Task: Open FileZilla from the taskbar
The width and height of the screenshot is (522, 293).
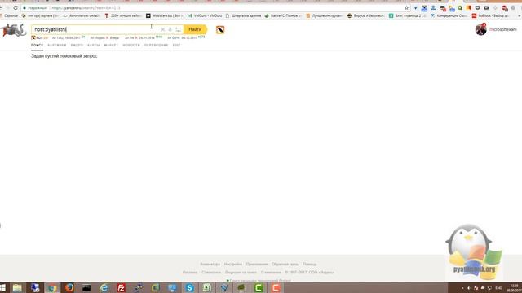Action: click(x=122, y=287)
